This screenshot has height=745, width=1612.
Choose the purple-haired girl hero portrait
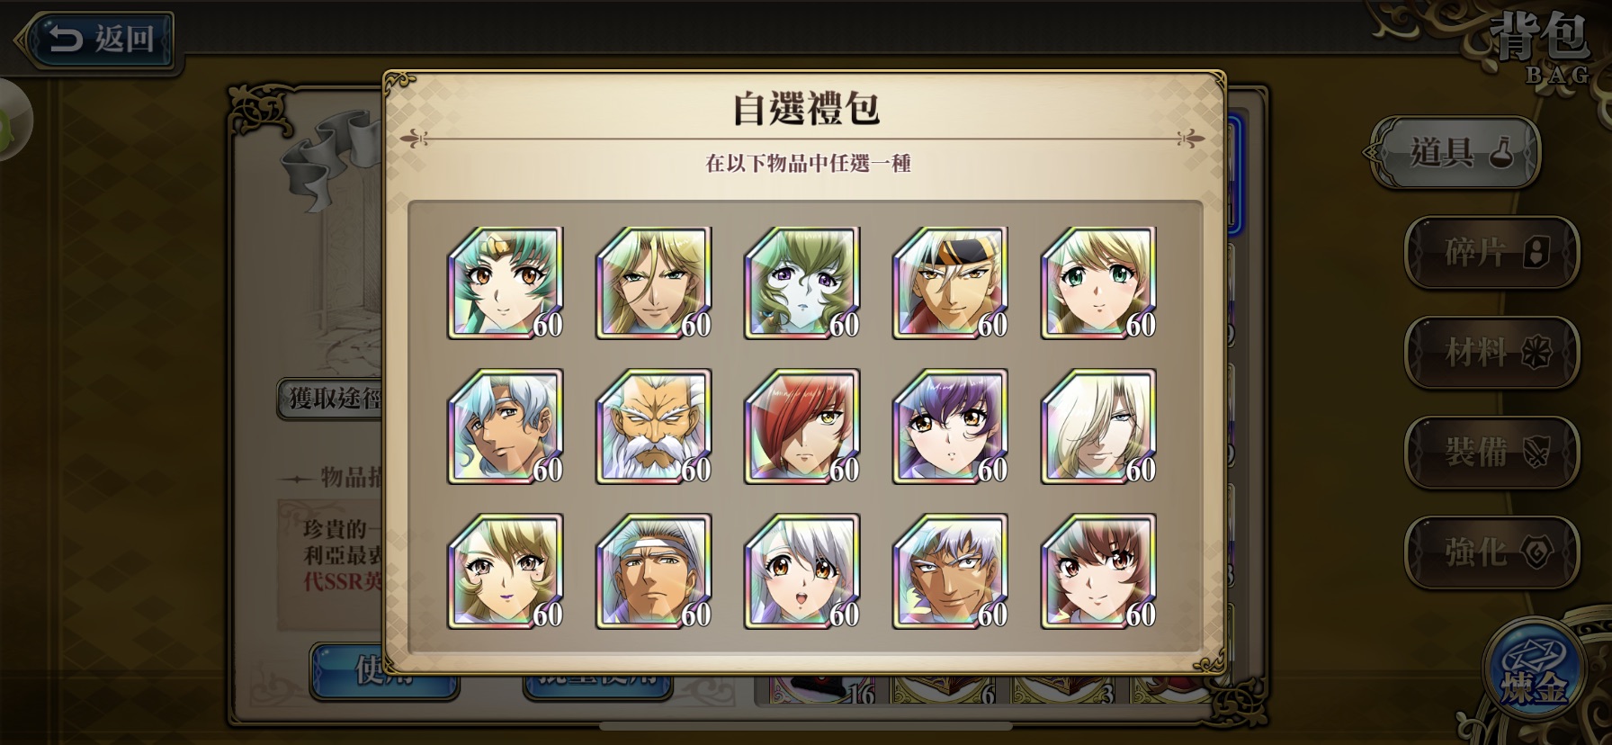tap(951, 426)
